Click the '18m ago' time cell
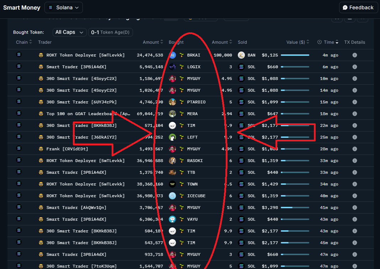This screenshot has width=380, height=269. pyautogui.click(x=329, y=114)
